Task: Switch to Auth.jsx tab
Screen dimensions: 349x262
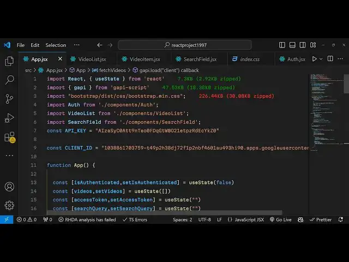Action: pyautogui.click(x=293, y=59)
